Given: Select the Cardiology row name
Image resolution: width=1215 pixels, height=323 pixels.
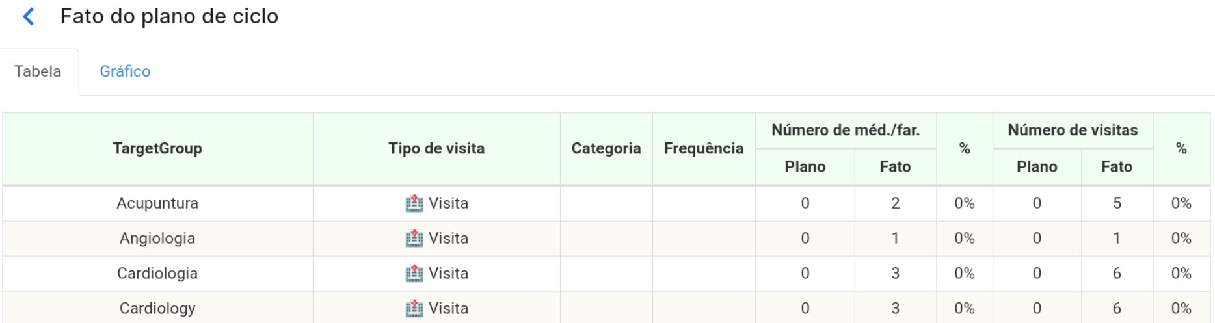Looking at the screenshot, I should coord(157,309).
